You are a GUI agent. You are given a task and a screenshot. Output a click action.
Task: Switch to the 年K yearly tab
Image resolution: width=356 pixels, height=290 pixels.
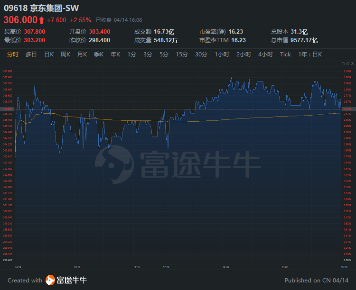click(115, 54)
